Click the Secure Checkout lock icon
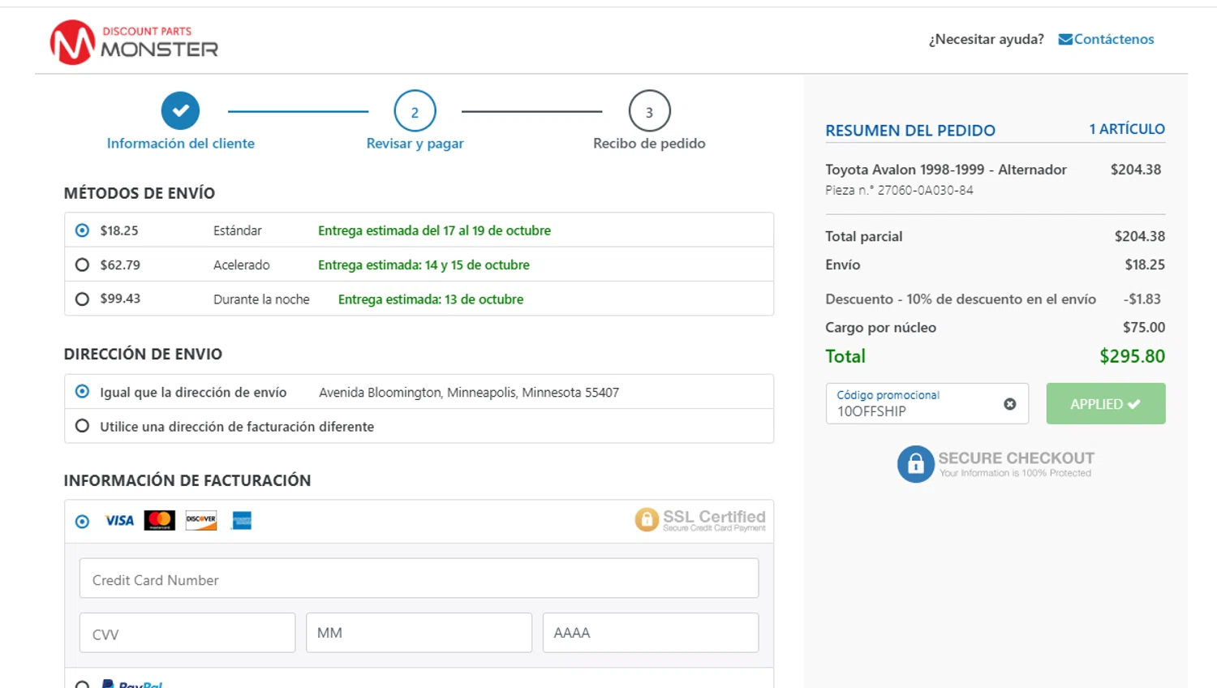The height and width of the screenshot is (688, 1217). (x=916, y=464)
